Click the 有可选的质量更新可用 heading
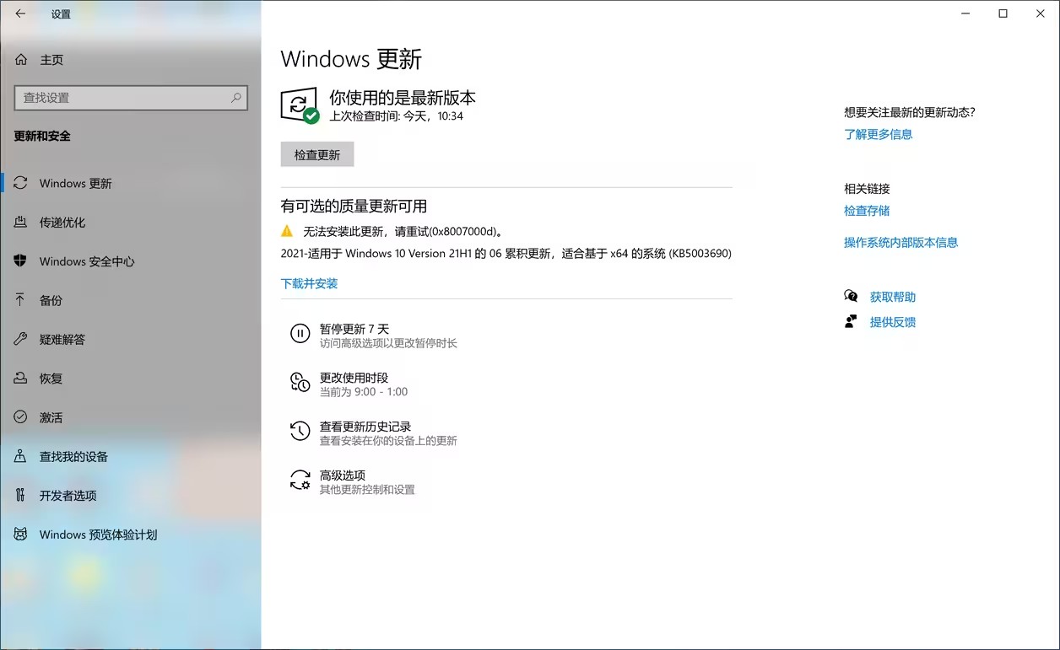The height and width of the screenshot is (650, 1060). [354, 206]
